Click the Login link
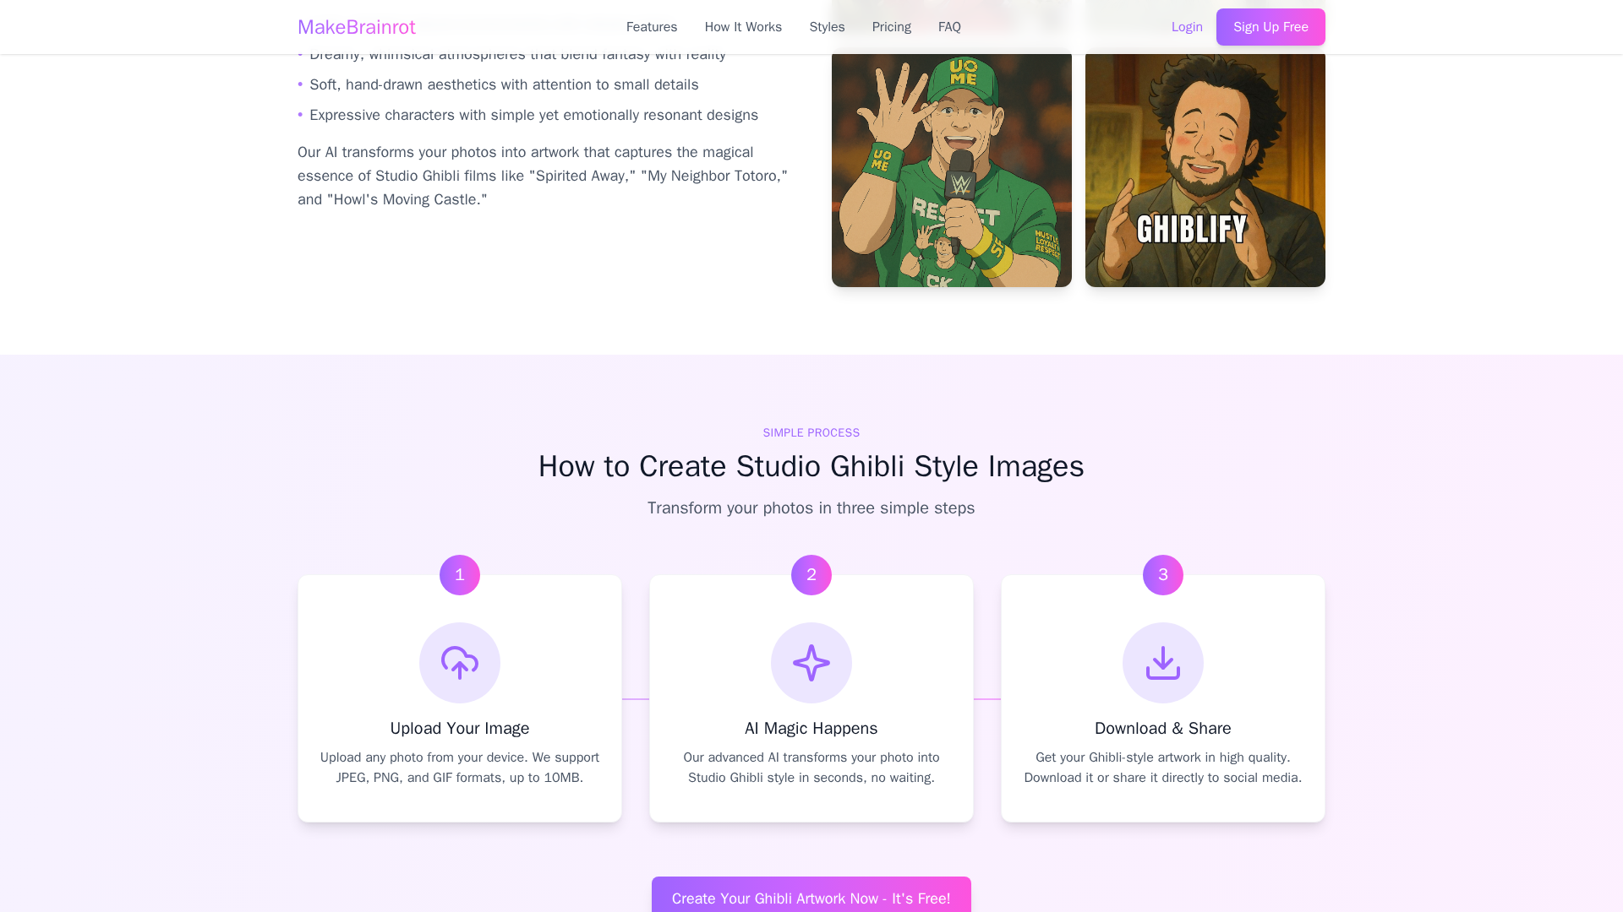The image size is (1623, 912). tap(1187, 27)
